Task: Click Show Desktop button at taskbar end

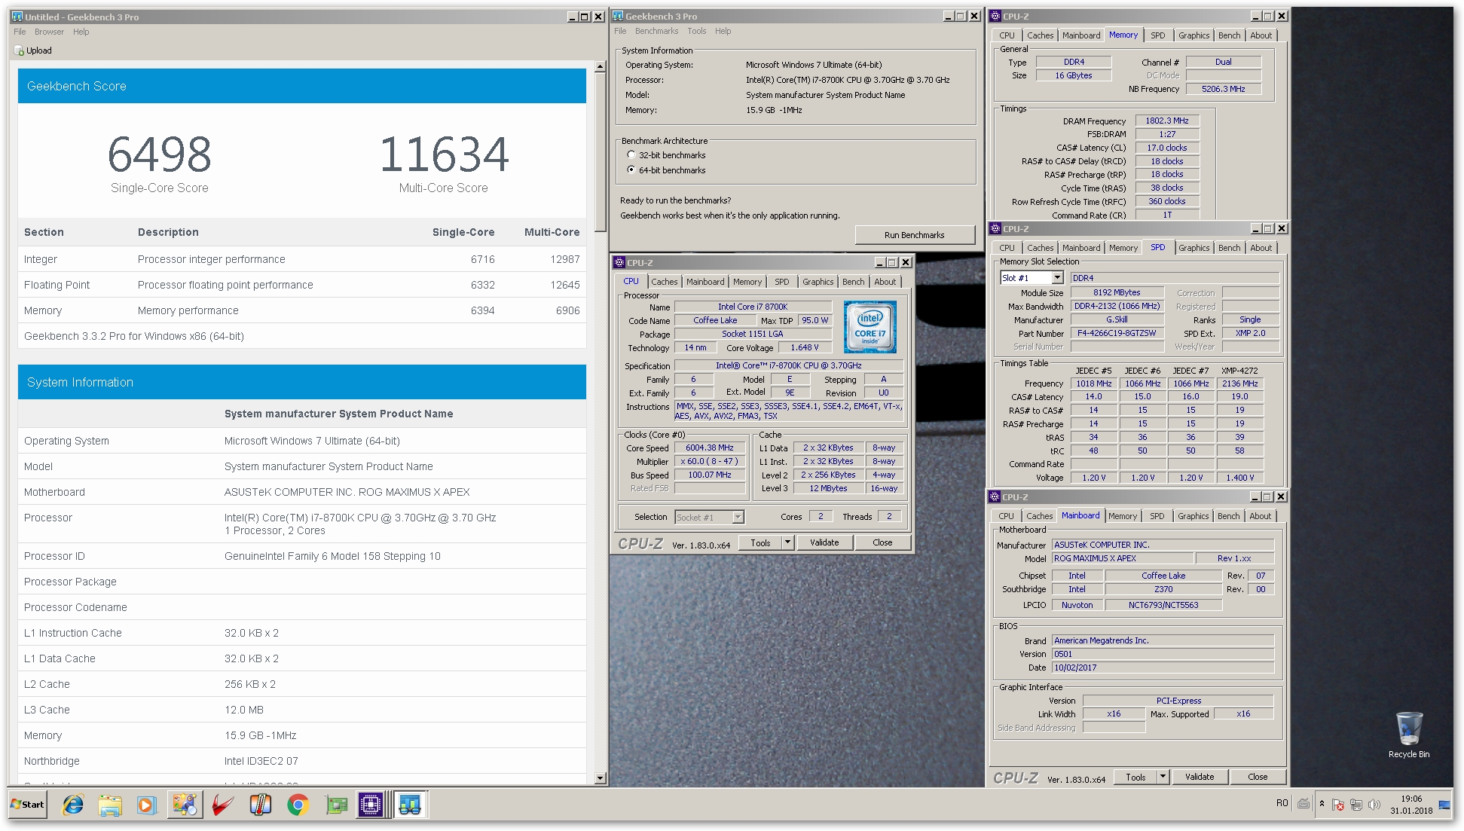Action: click(1445, 805)
